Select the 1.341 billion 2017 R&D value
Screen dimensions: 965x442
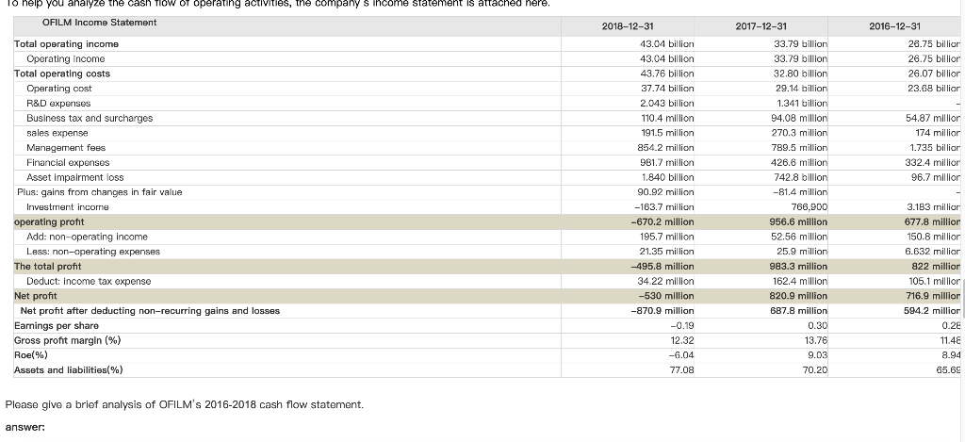point(803,104)
